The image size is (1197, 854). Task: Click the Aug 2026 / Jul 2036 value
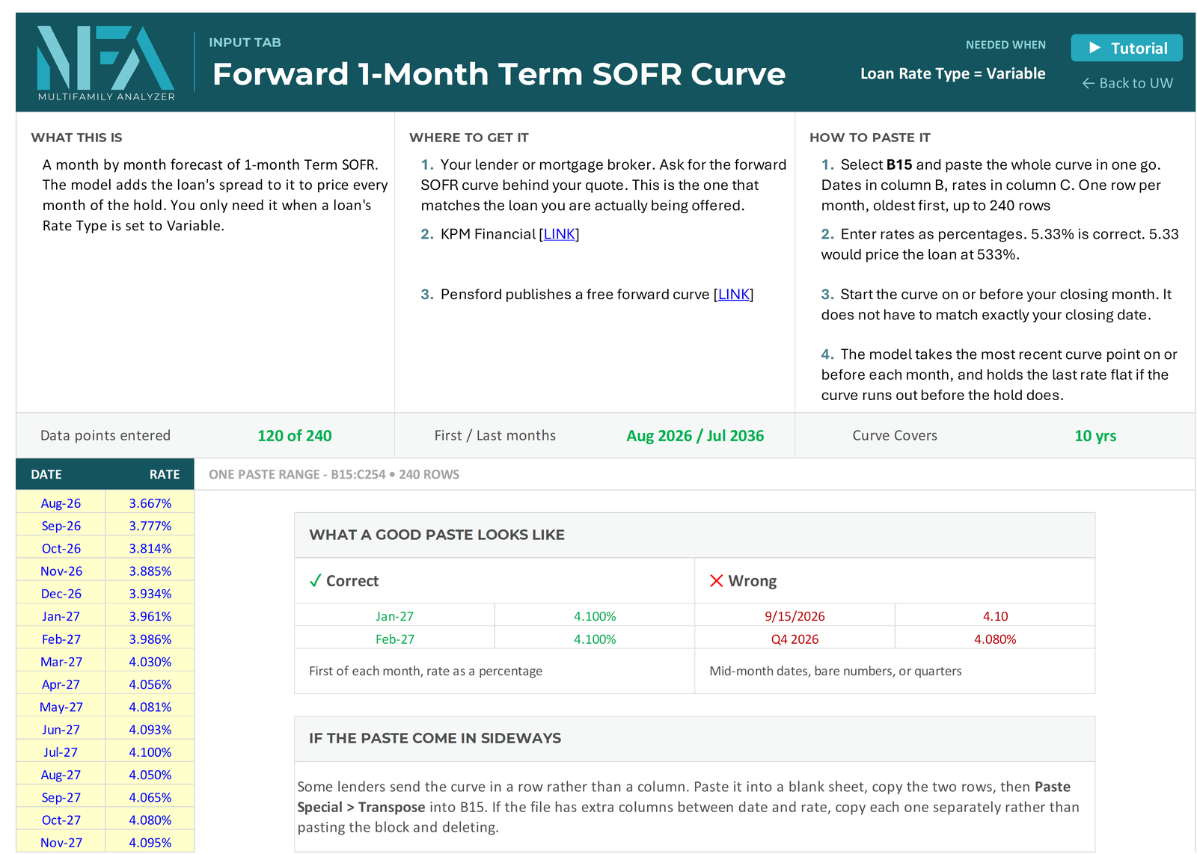695,436
